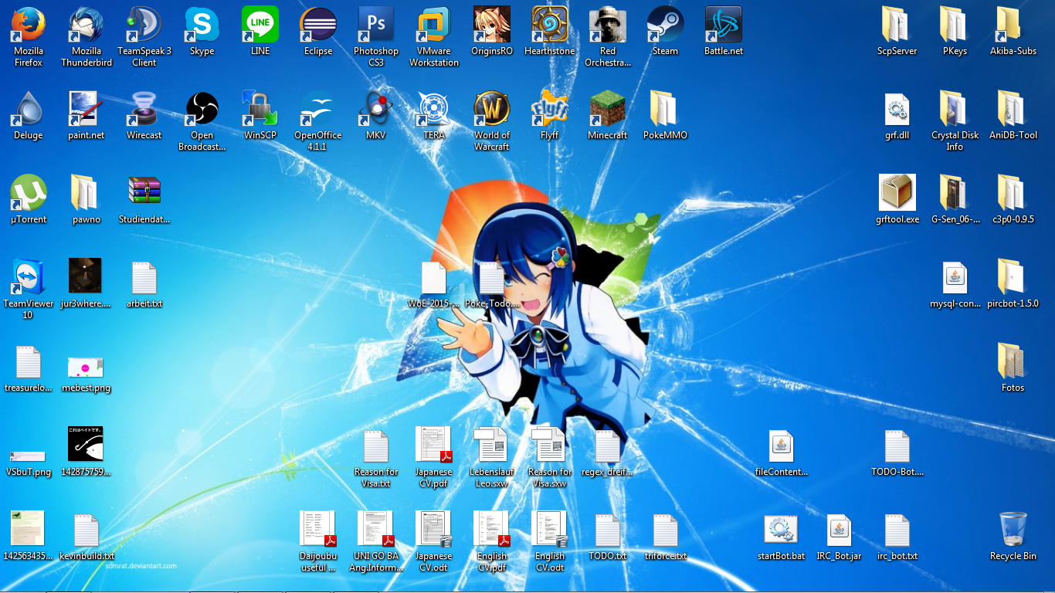The height and width of the screenshot is (593, 1055).
Task: Click the arbeit.txt file
Action: 144,278
